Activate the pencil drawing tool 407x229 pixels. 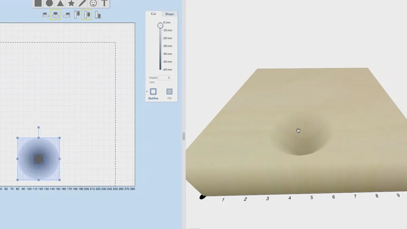82,3
